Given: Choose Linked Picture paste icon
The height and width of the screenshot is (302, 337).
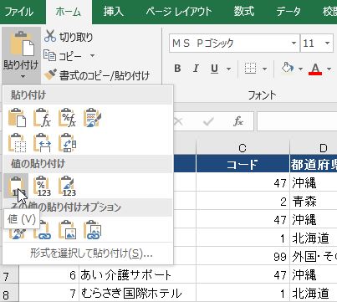Looking at the screenshot, I should pyautogui.click(x=92, y=230).
